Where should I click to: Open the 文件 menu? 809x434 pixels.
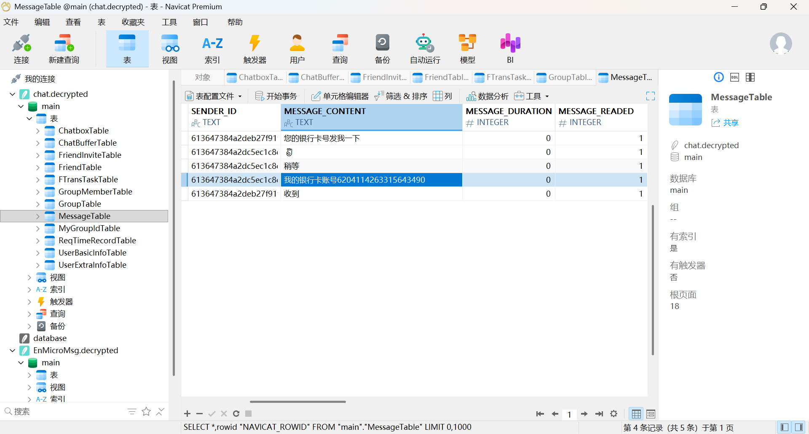(x=11, y=22)
